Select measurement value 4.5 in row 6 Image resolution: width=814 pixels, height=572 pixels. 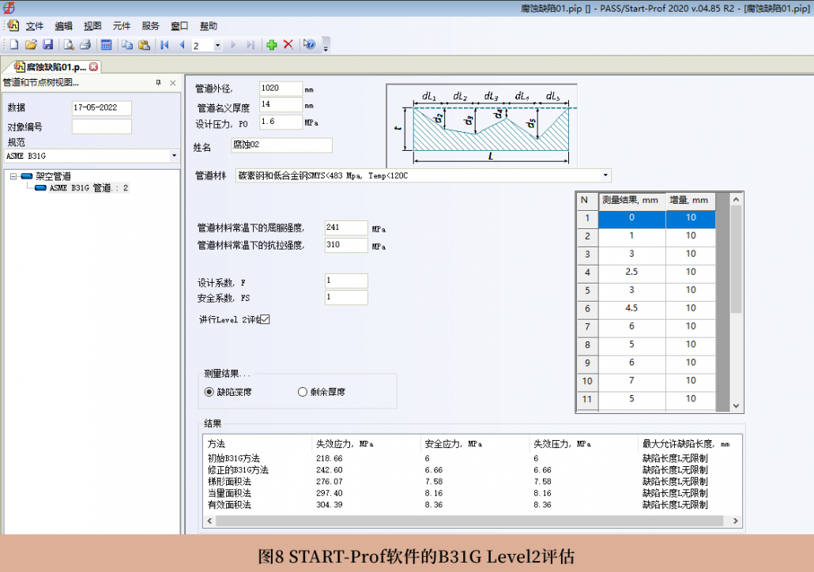631,308
